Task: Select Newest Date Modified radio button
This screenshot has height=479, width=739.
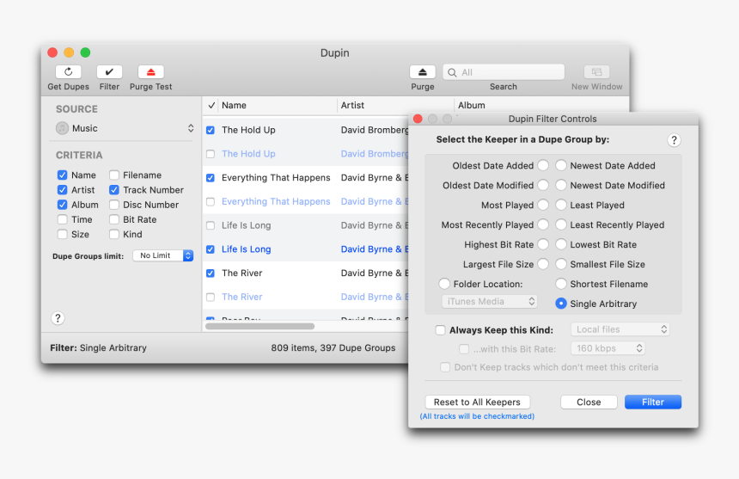Action: [561, 185]
